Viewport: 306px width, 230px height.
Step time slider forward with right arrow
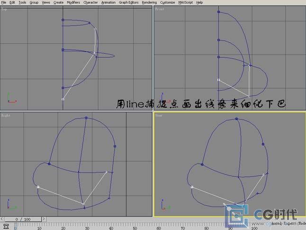pyautogui.click(x=44, y=219)
